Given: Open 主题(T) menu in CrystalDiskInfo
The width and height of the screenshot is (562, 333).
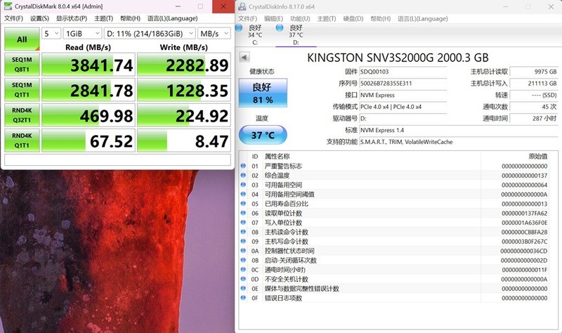Looking at the screenshot, I should point(327,19).
